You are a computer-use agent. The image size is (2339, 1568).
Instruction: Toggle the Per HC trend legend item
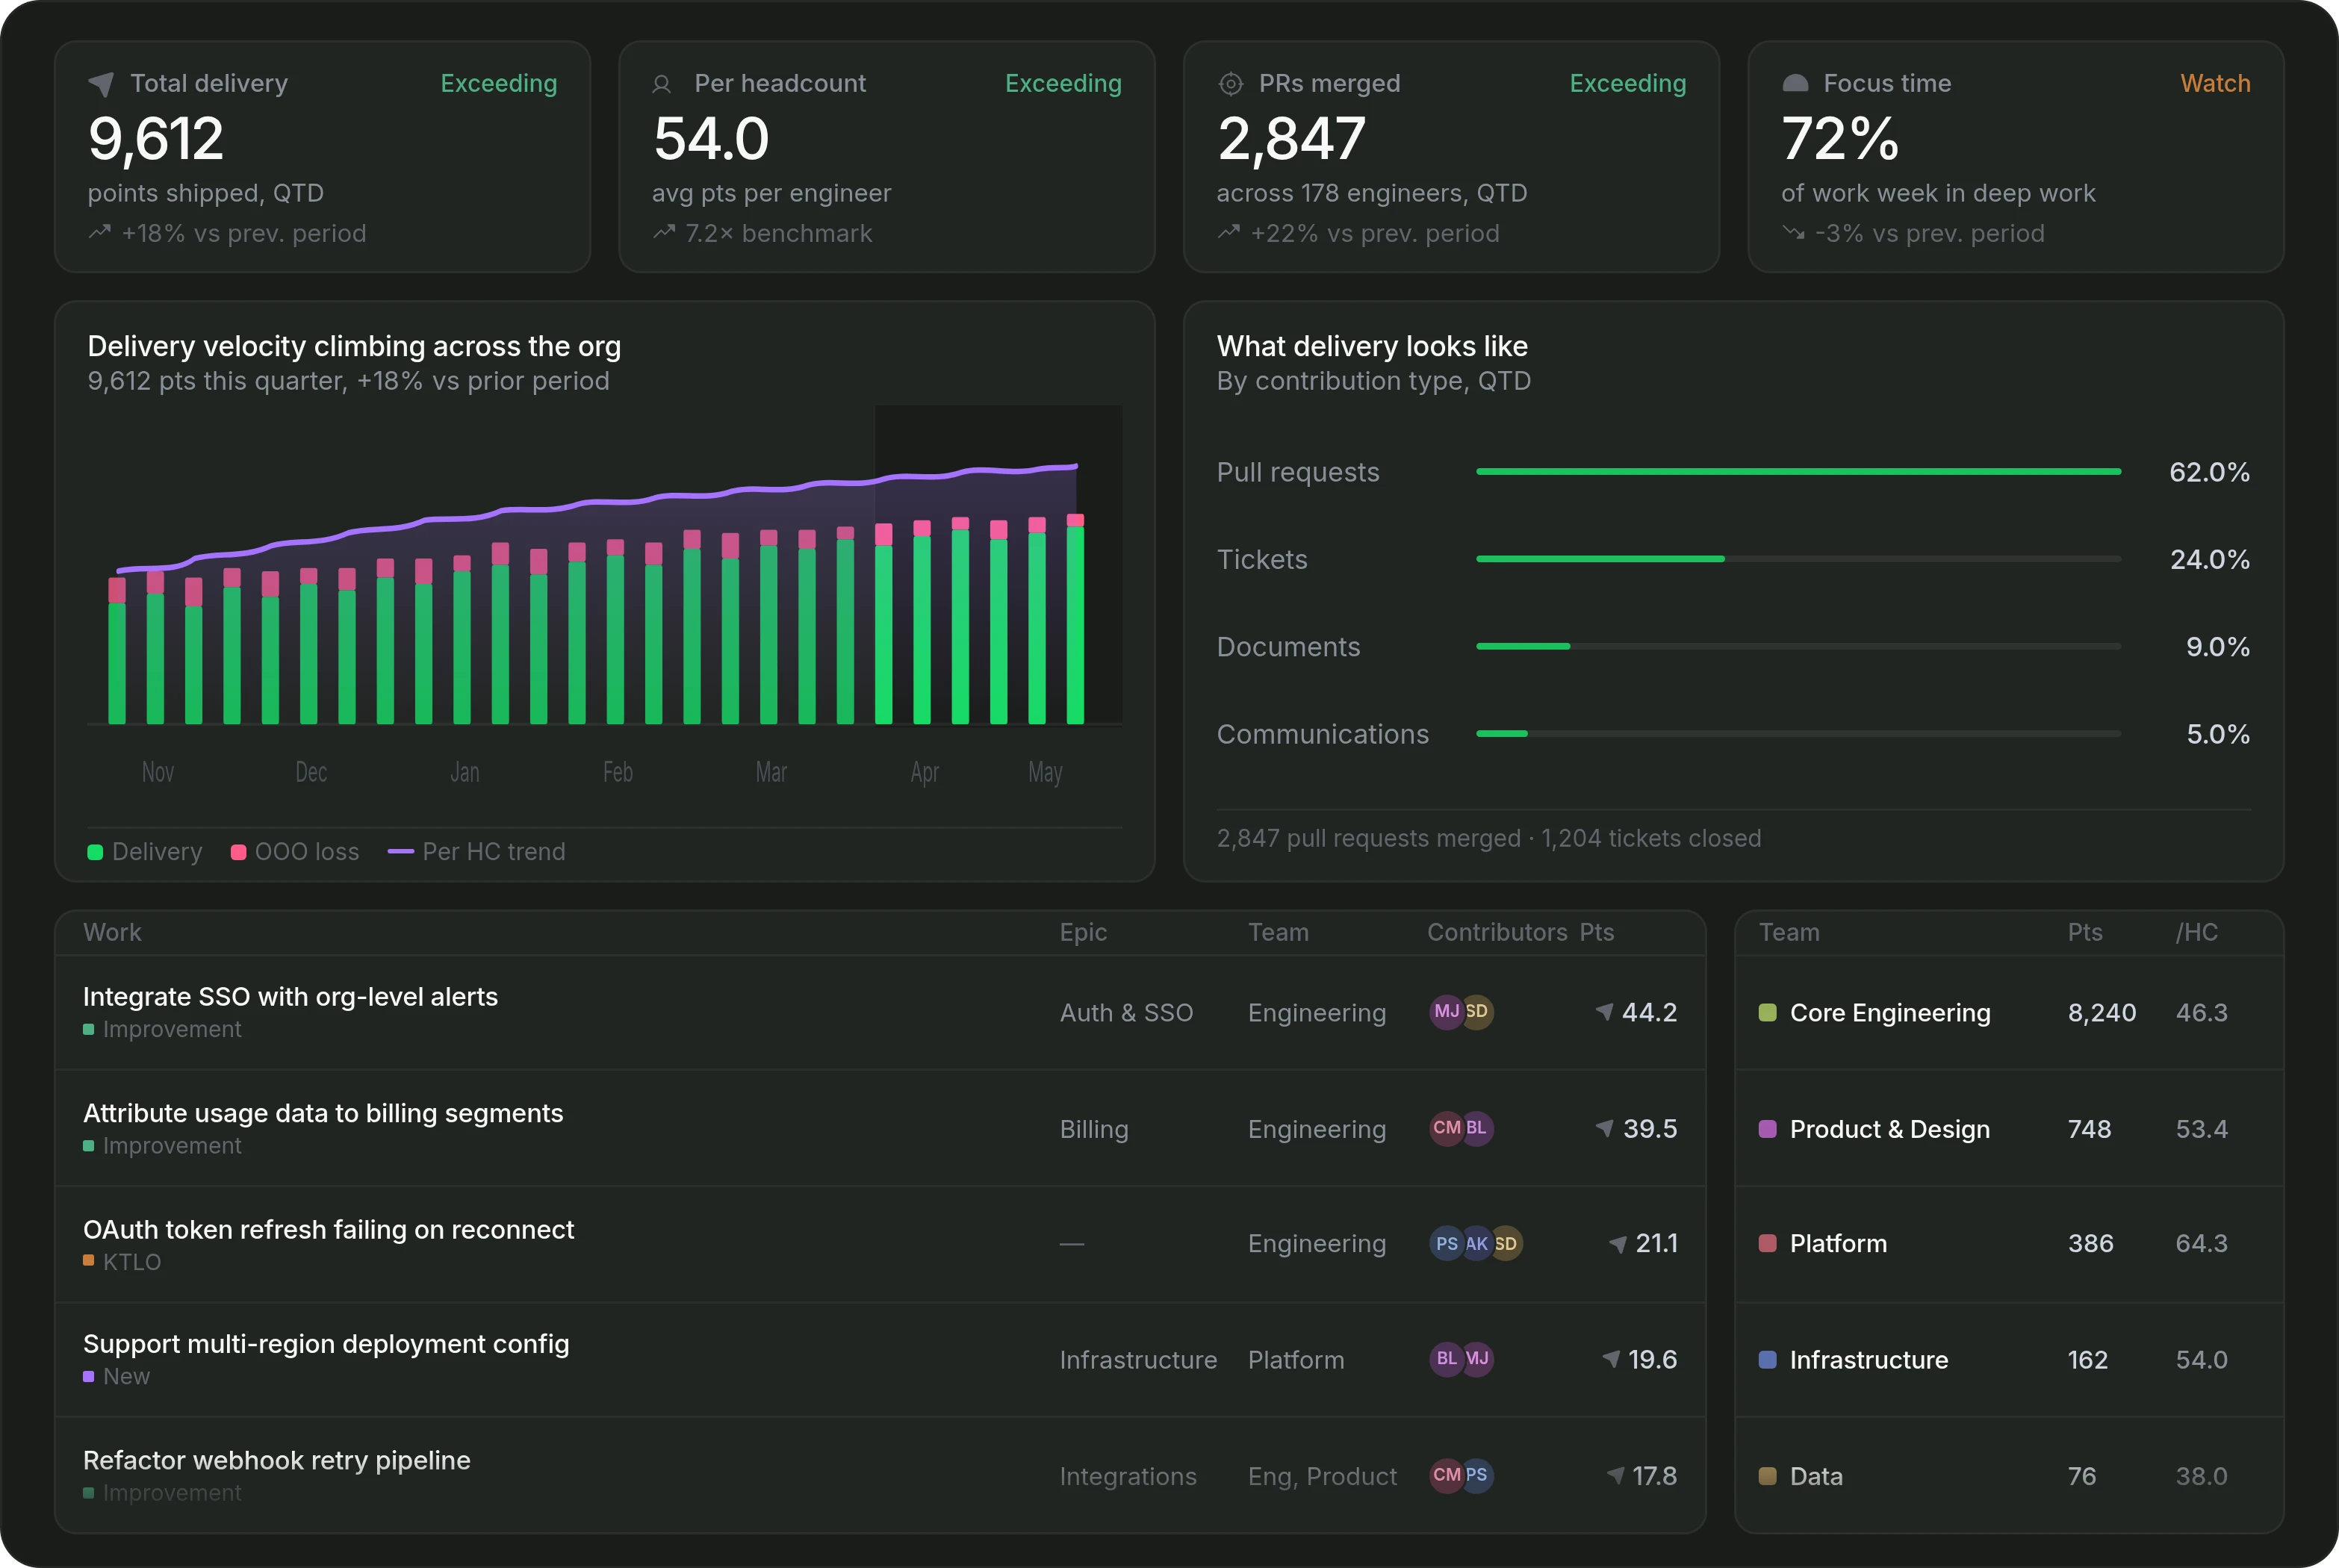pyautogui.click(x=477, y=851)
